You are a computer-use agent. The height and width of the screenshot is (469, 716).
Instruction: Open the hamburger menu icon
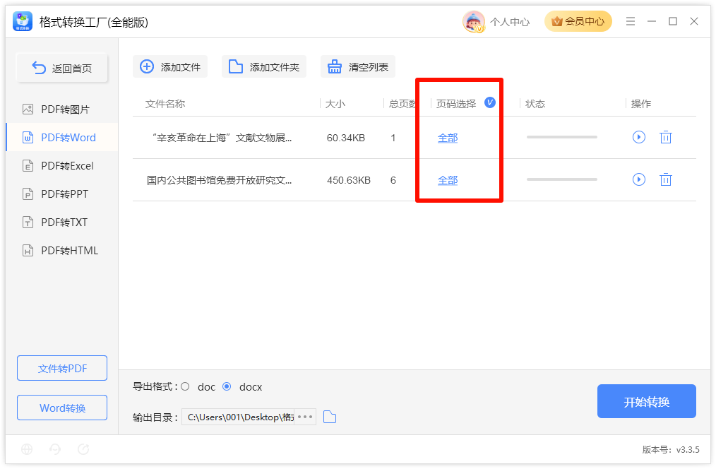[x=631, y=21]
